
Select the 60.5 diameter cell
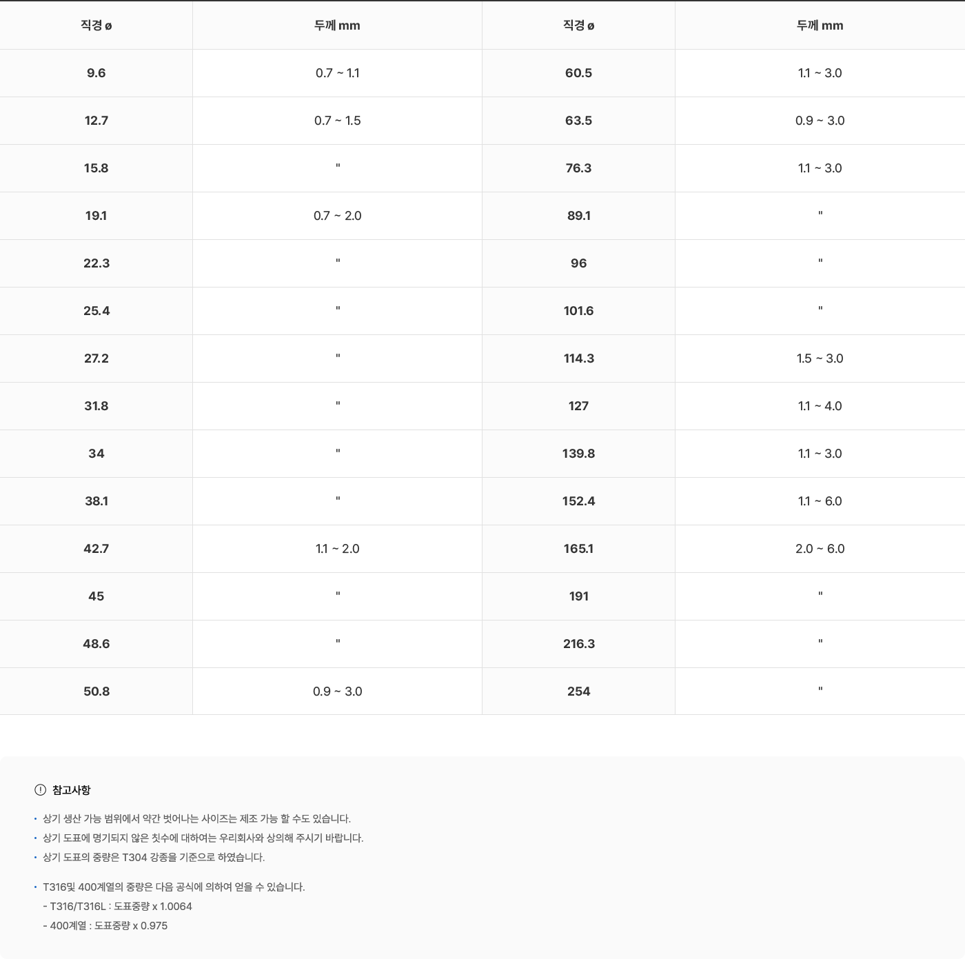(x=578, y=73)
